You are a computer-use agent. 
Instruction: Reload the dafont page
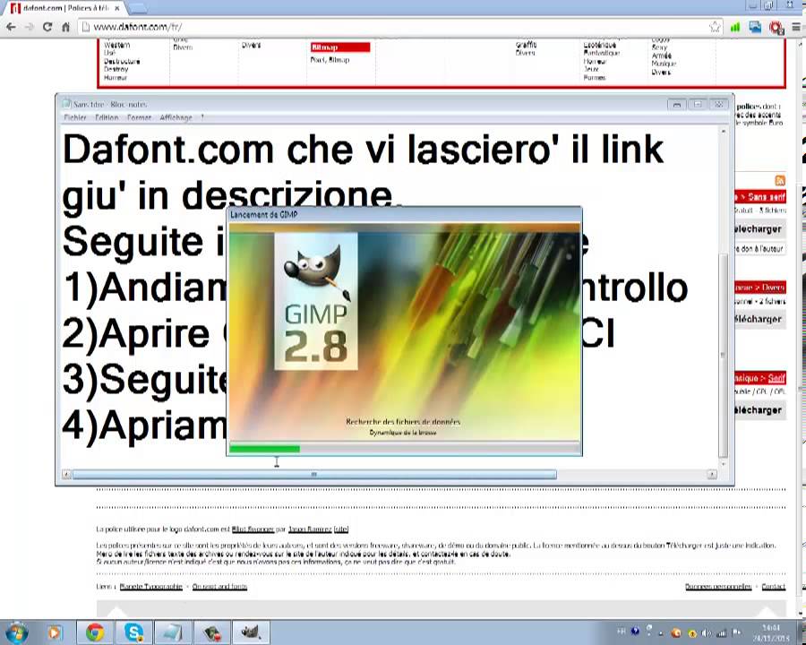[x=47, y=27]
